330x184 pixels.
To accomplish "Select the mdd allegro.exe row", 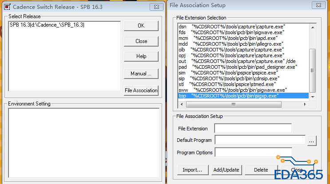I will [243, 44].
